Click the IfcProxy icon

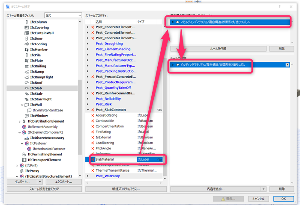coord(21,171)
